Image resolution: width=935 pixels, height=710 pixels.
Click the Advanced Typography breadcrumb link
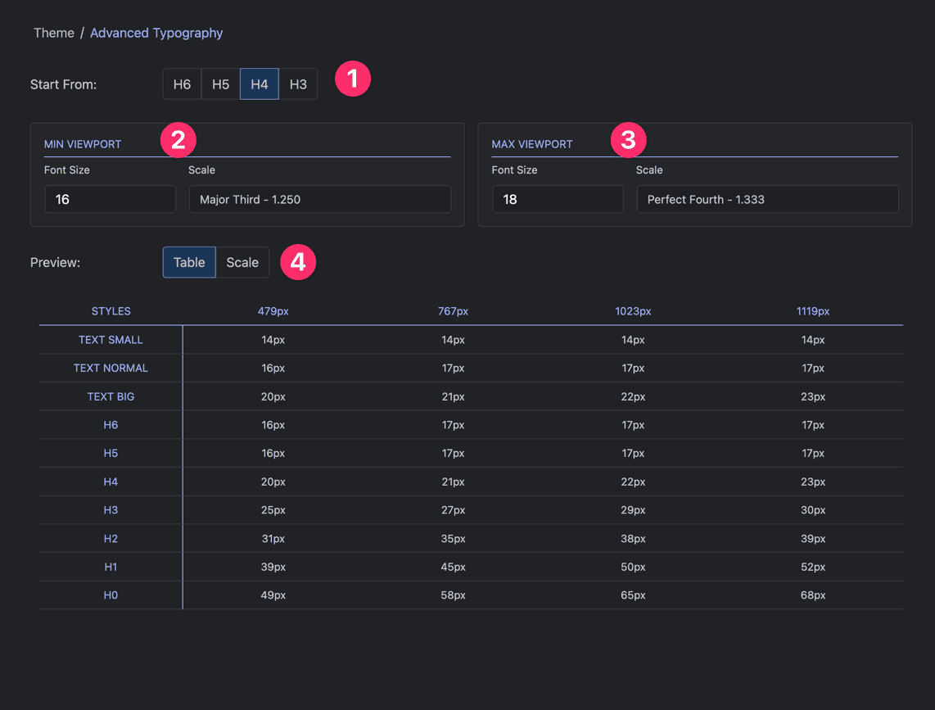(156, 33)
